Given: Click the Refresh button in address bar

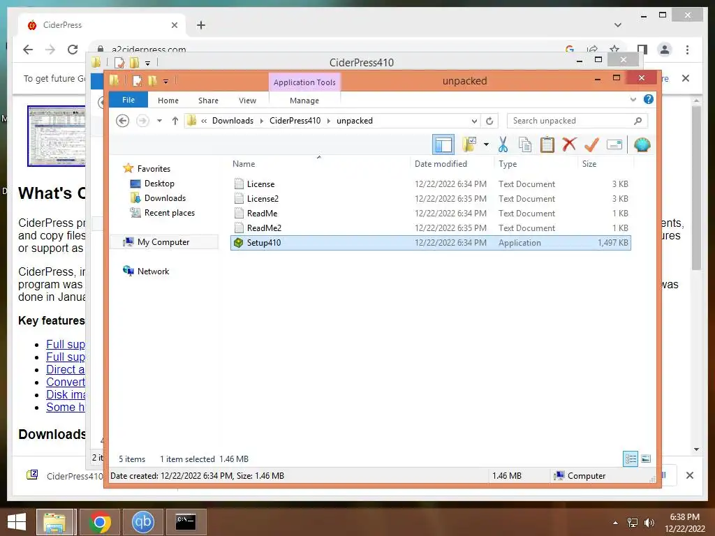Looking at the screenshot, I should (489, 121).
